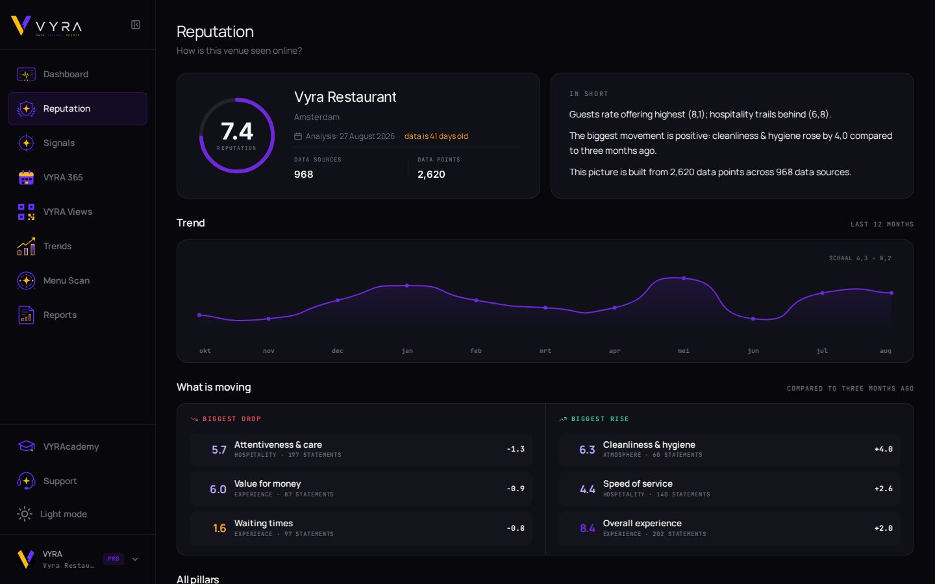Image resolution: width=935 pixels, height=584 pixels.
Task: Click the jun low point on Trend chart
Action: click(753, 319)
